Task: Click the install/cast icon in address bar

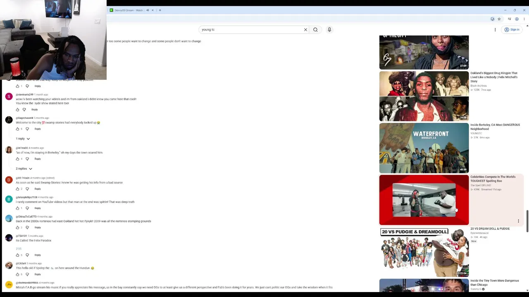Action: [492, 19]
